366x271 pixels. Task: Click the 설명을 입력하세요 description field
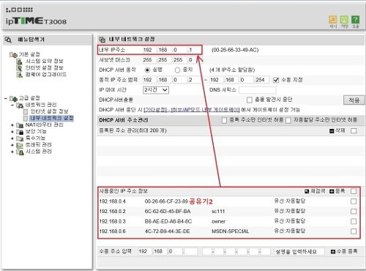[x=299, y=251]
